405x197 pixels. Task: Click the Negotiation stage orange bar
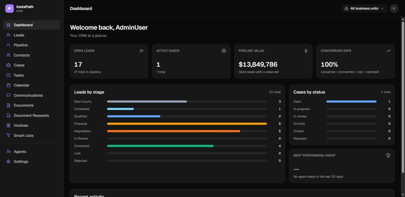pyautogui.click(x=174, y=131)
